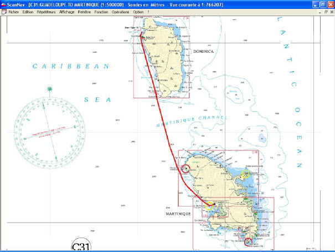Open the Répétiteurs menu
This screenshot has width=335, height=252.
point(47,12)
